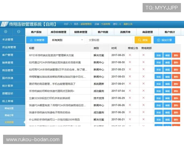
Task: Click the 类别 column header
Action: (96, 48)
